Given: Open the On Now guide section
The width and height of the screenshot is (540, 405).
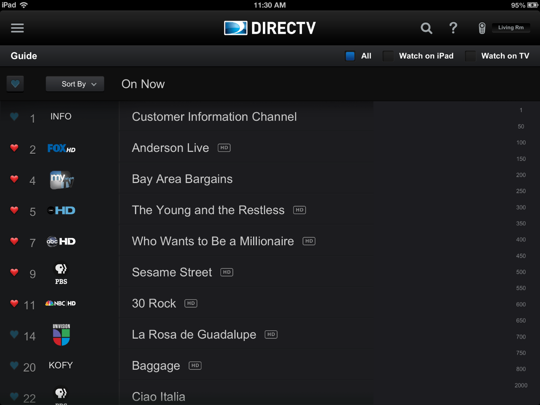Looking at the screenshot, I should coord(143,84).
